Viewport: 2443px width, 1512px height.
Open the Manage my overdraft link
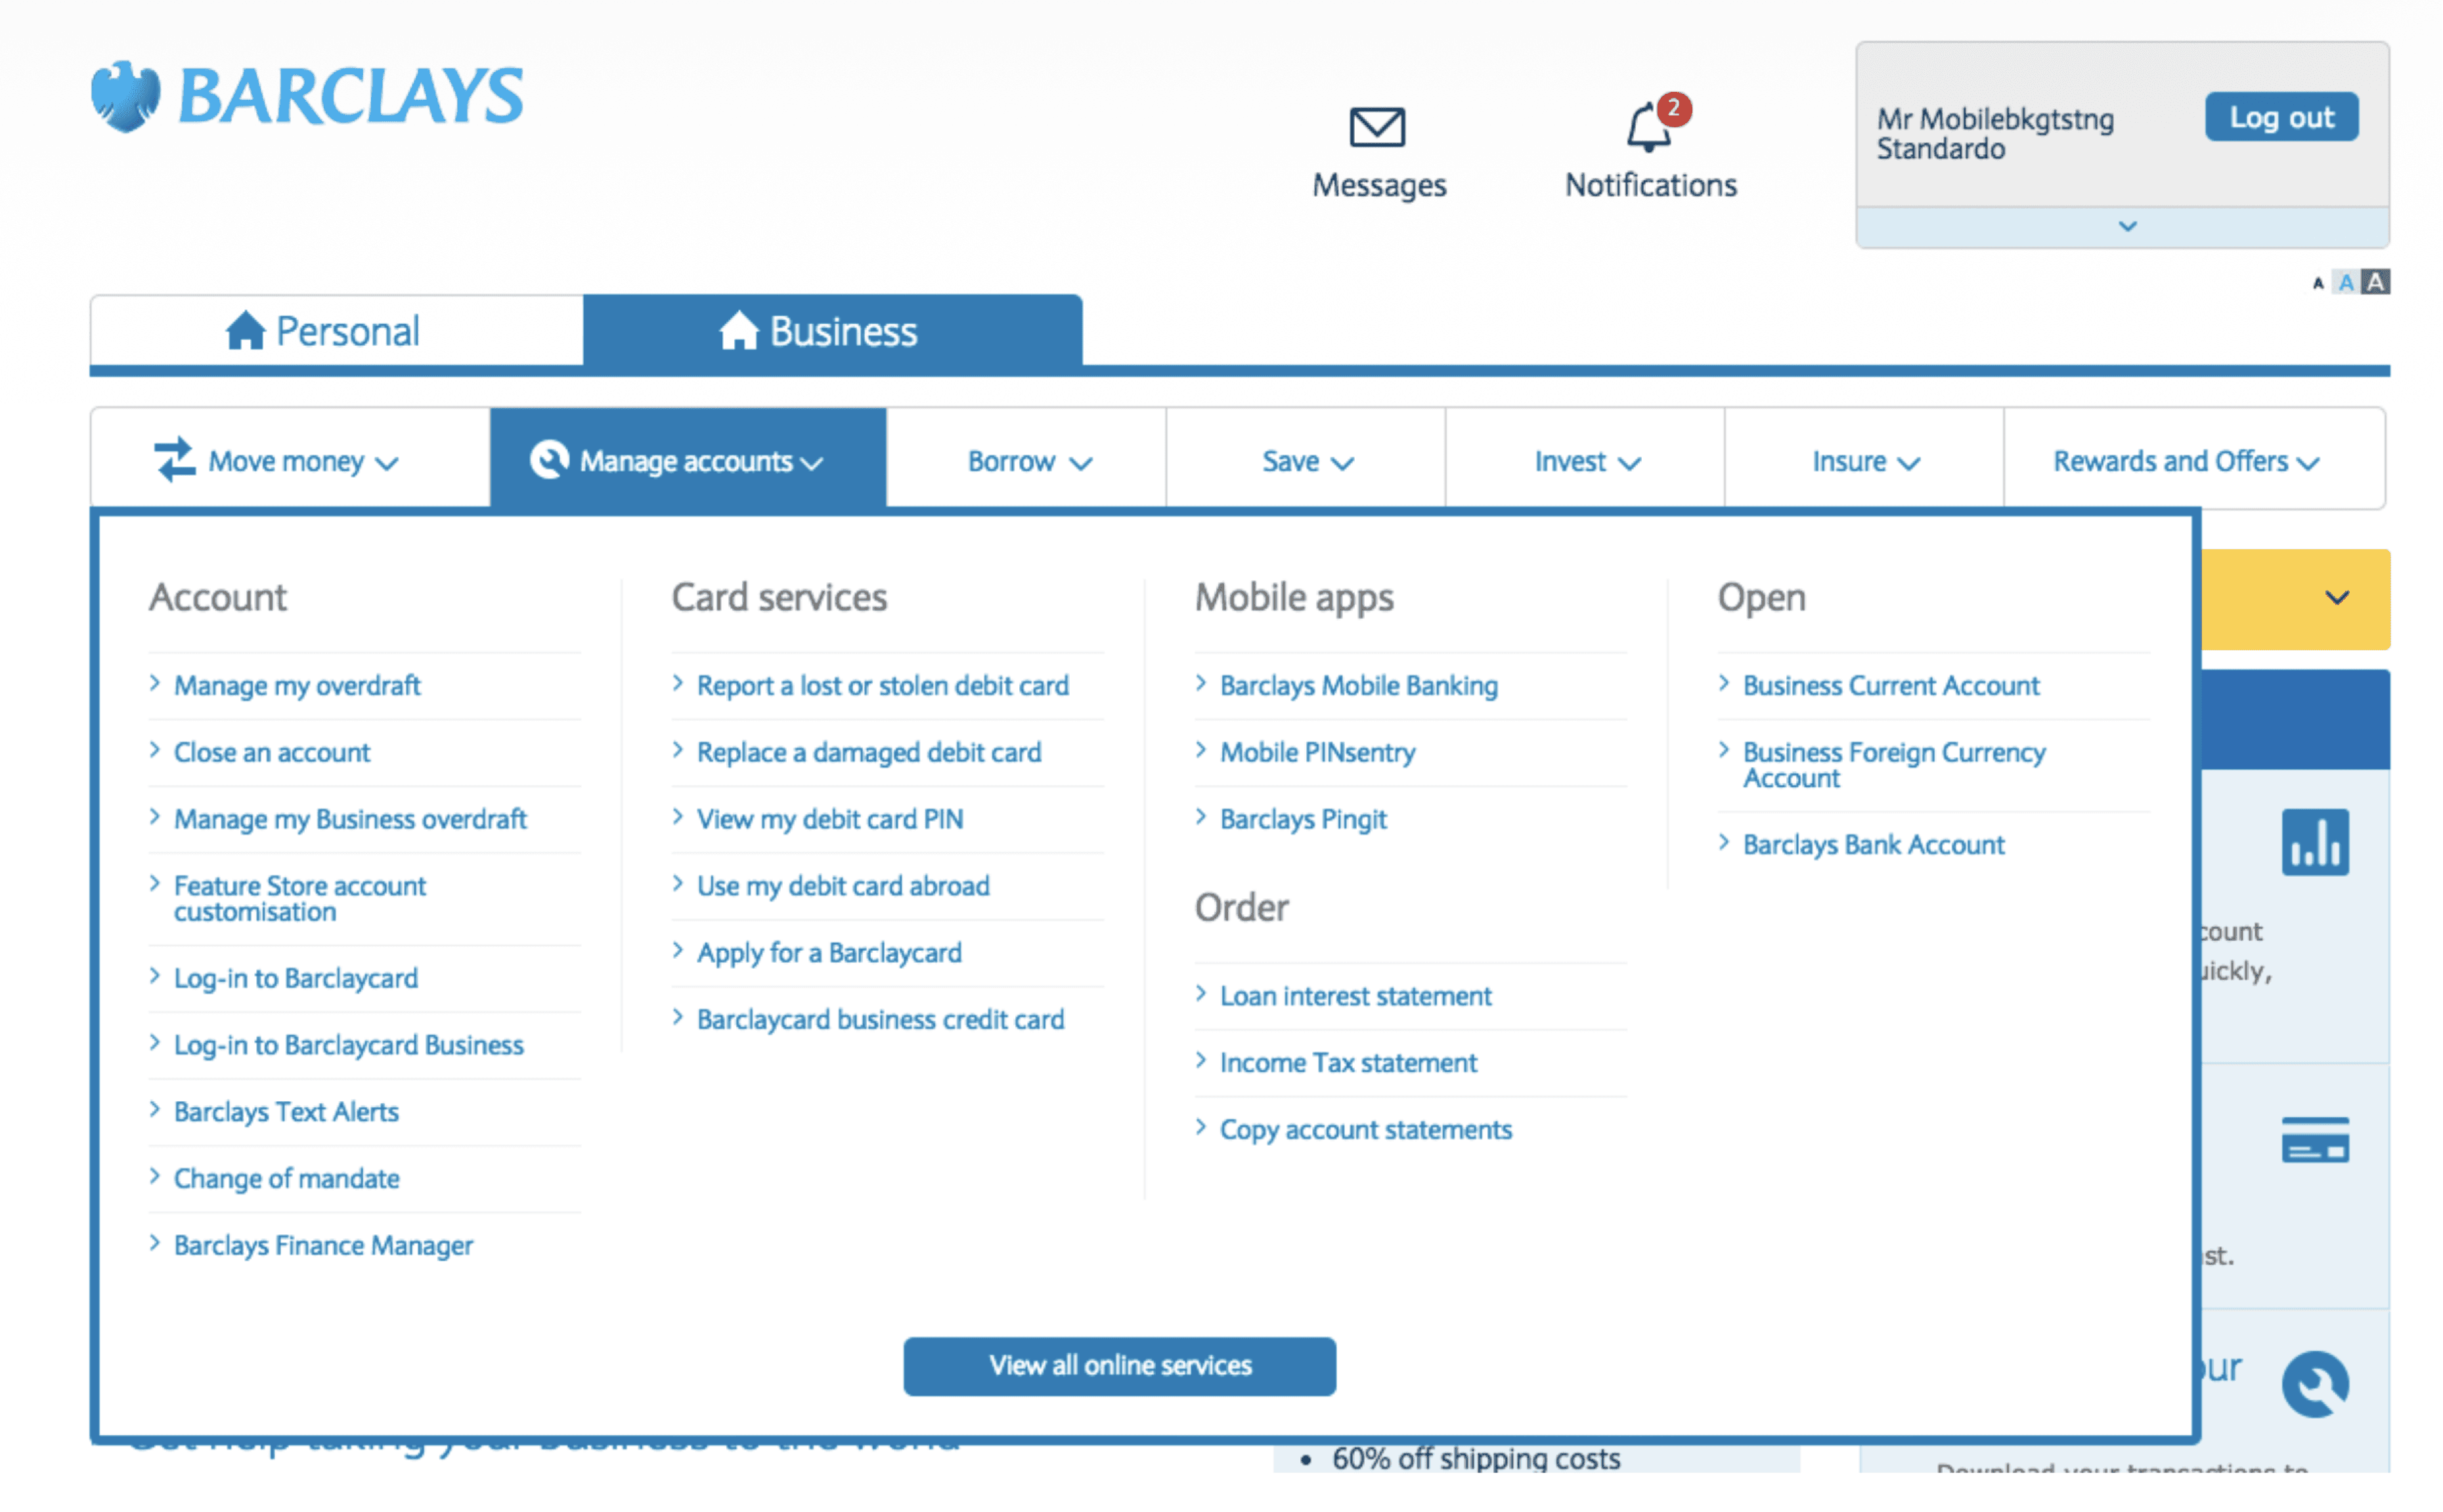(296, 686)
